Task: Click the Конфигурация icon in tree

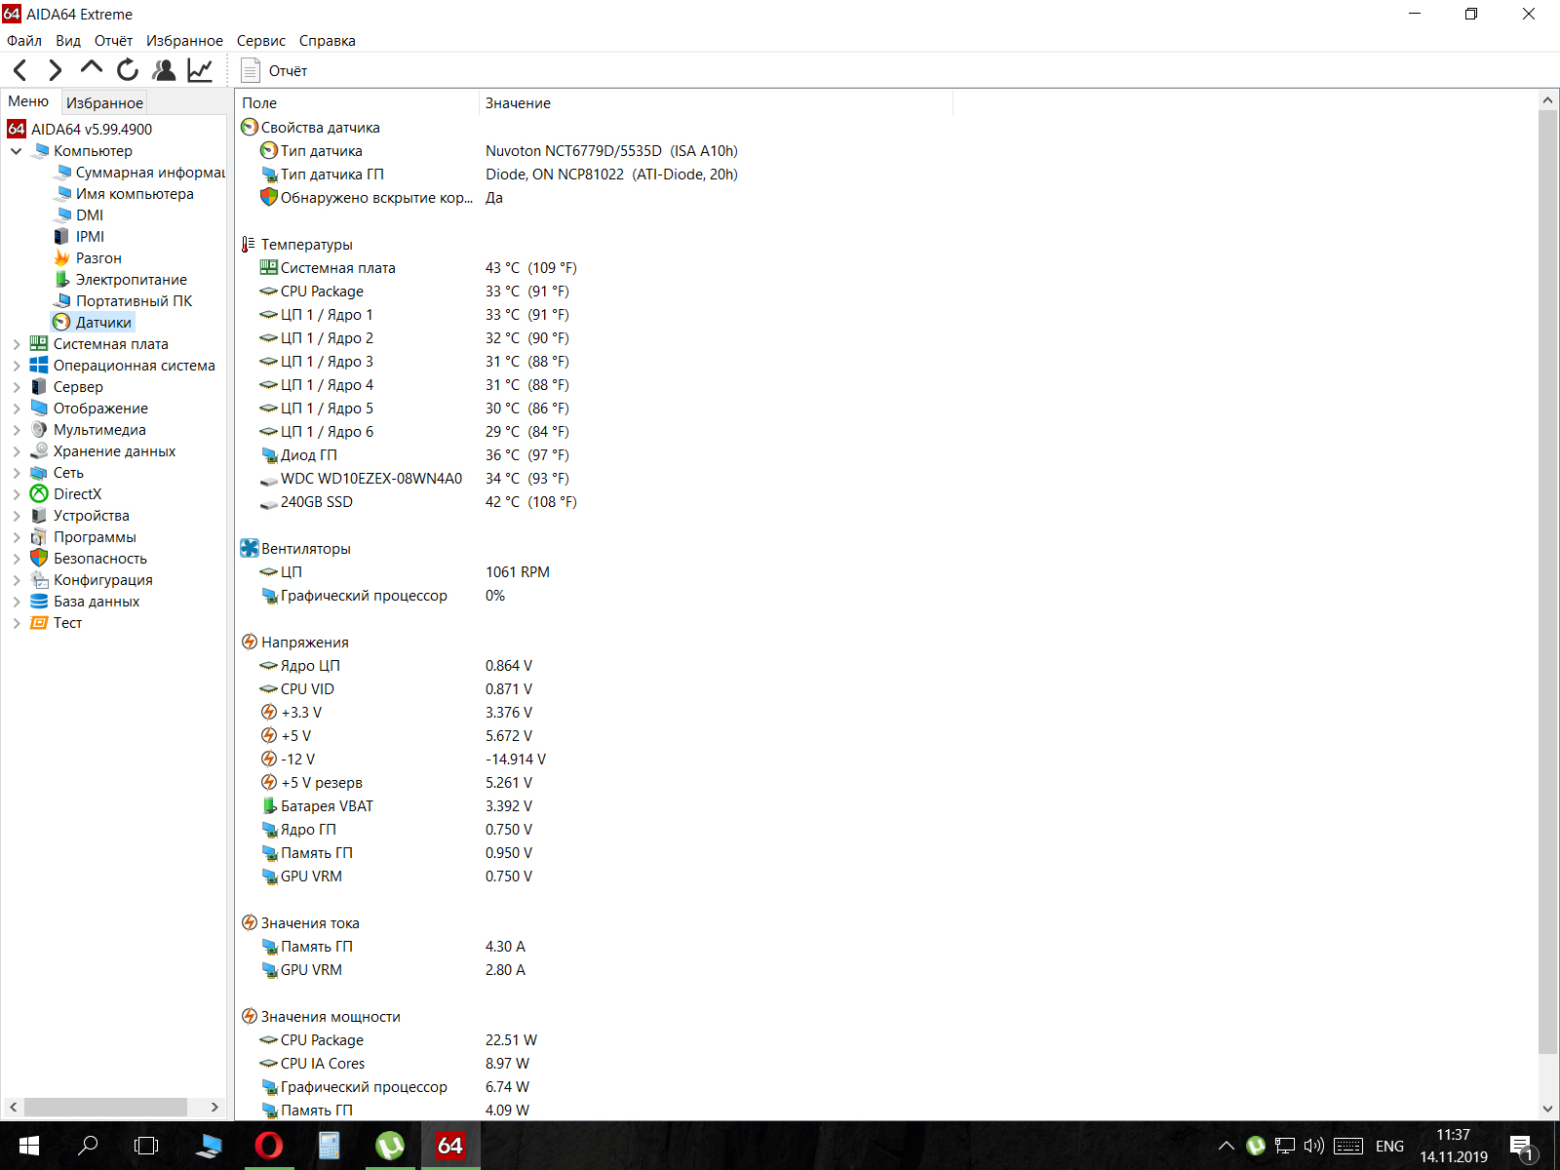Action: pos(39,580)
